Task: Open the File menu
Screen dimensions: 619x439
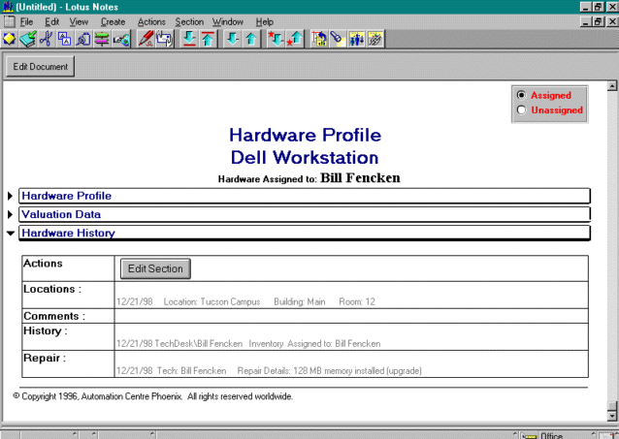Action: click(27, 22)
